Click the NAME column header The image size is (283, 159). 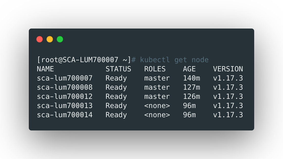(x=45, y=69)
